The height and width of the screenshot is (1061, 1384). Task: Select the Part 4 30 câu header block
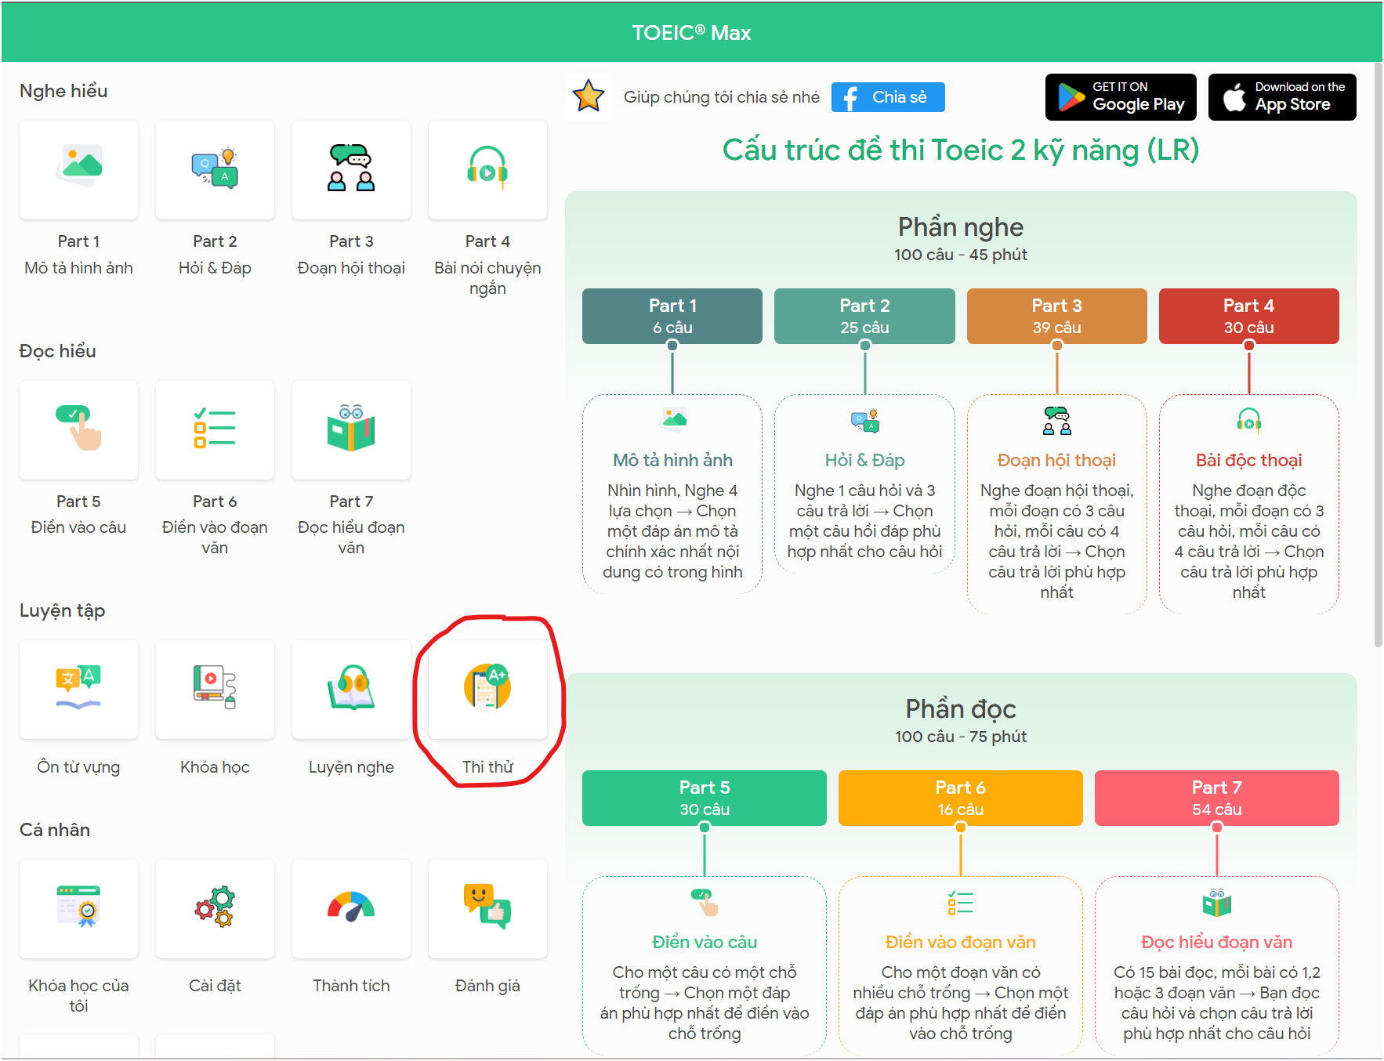(x=1249, y=316)
